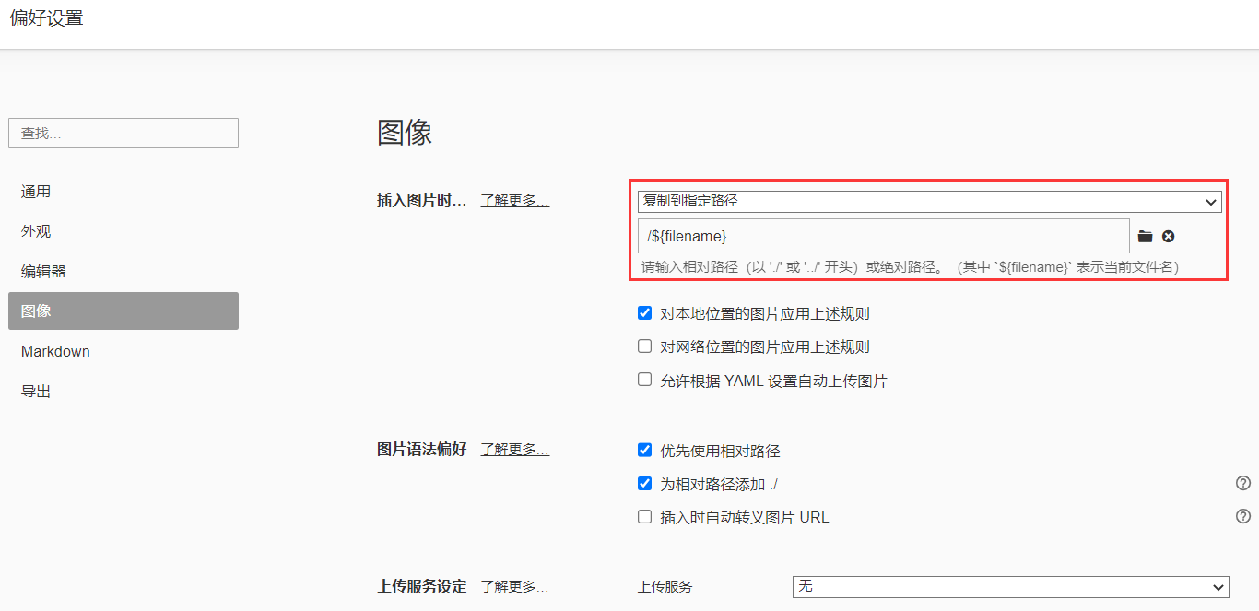Open 了解更多 link next to 插入图片时
This screenshot has height=611, width=1259.
coord(515,200)
